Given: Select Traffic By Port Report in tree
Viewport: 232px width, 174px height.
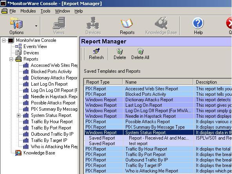Looking at the screenshot, I should pos(51,128).
